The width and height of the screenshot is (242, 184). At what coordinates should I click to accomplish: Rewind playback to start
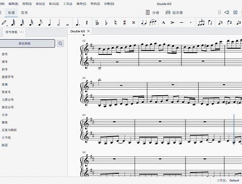tap(227, 12)
